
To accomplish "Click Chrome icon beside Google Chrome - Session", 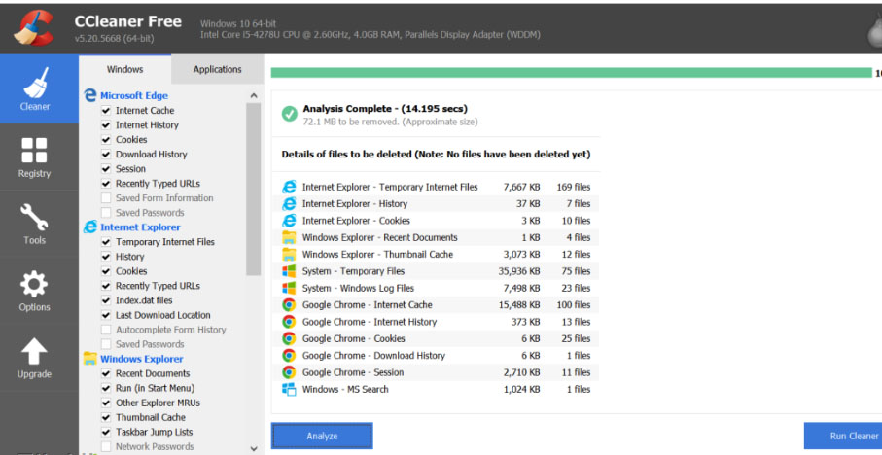I will tap(289, 372).
